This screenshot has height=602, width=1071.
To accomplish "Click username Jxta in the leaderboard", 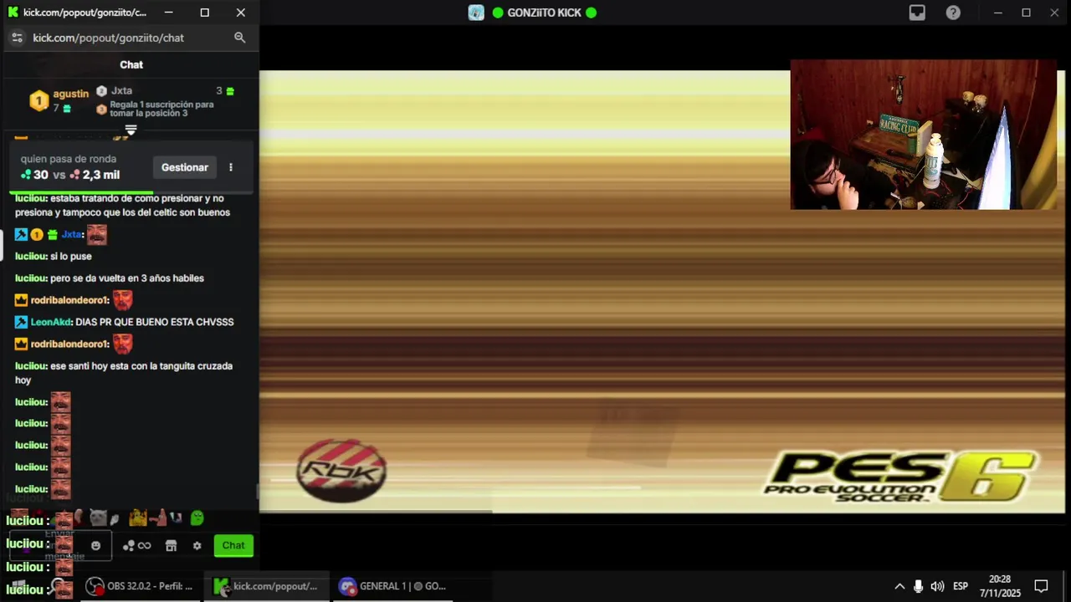I will click(121, 90).
